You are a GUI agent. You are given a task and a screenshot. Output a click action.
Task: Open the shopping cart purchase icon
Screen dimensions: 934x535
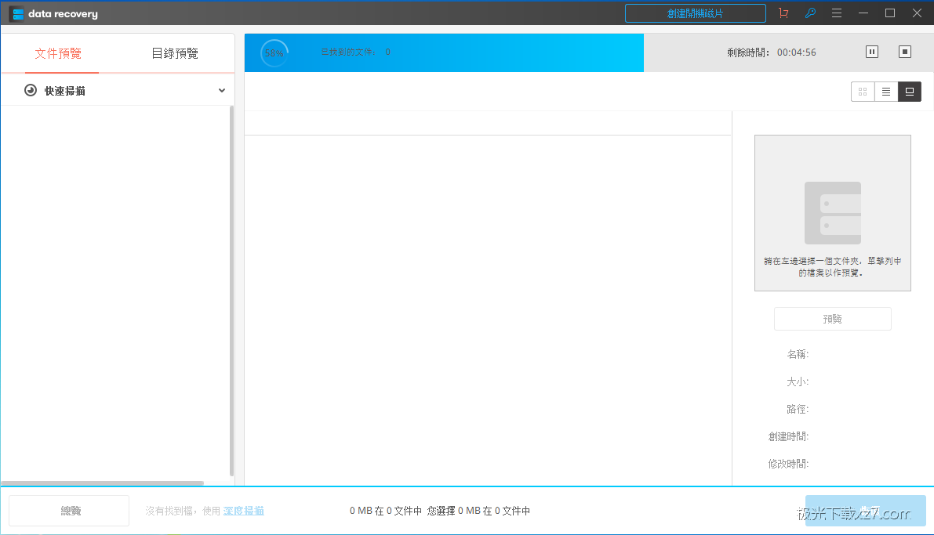(x=783, y=13)
